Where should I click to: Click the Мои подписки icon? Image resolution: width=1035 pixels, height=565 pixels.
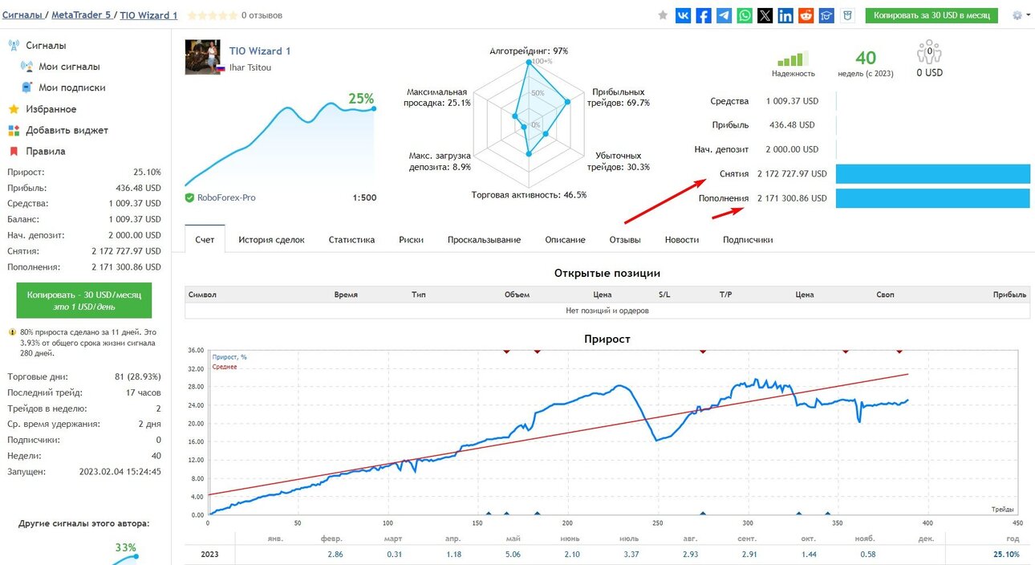pos(26,87)
